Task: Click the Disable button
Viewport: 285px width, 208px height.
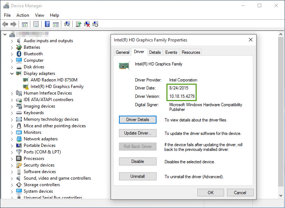Action: [138, 161]
